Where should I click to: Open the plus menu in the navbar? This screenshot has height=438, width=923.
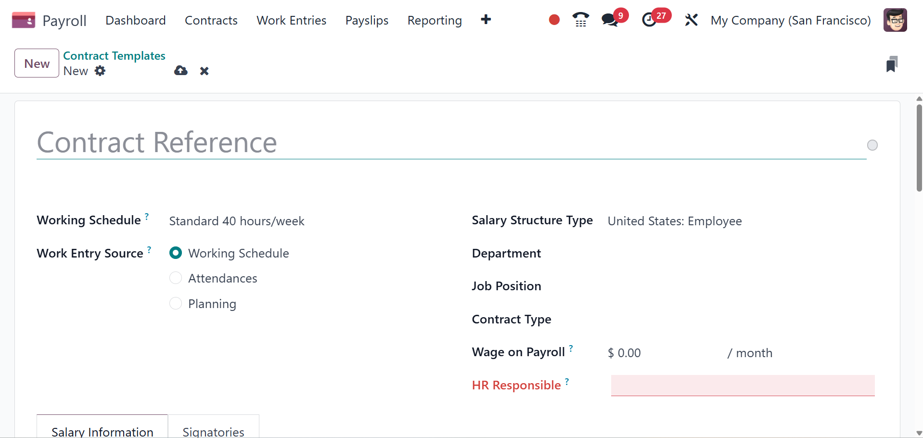pyautogui.click(x=486, y=20)
